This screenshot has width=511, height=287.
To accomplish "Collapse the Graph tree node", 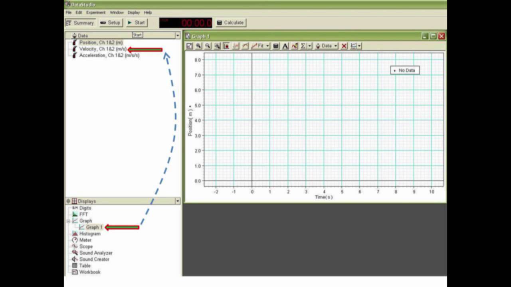I will click(x=68, y=221).
